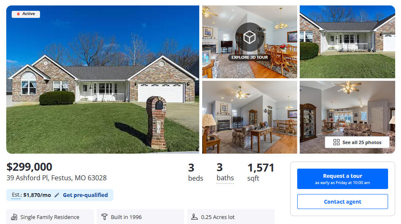Click Request a tour button
The width and height of the screenshot is (401, 224).
[343, 179]
